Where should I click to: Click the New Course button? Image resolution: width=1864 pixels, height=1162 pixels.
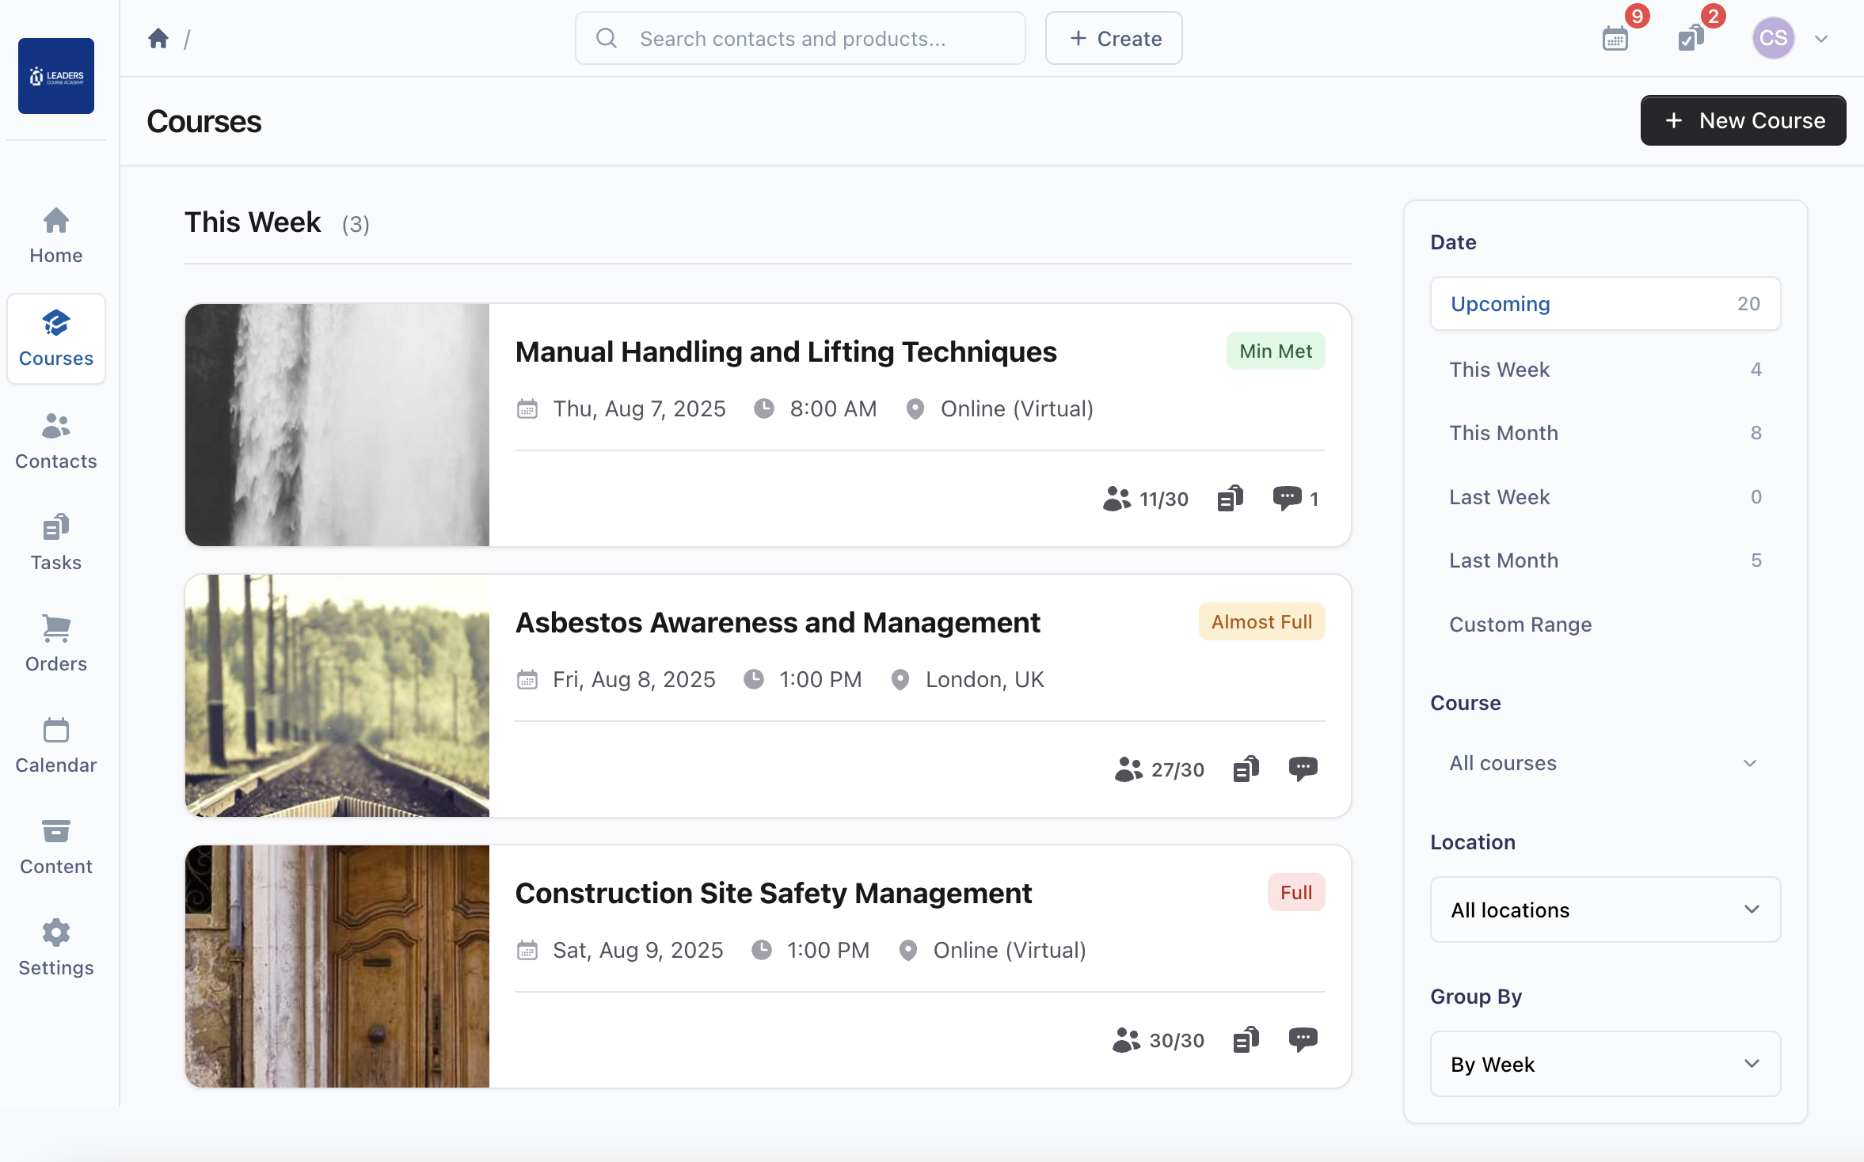tap(1743, 120)
